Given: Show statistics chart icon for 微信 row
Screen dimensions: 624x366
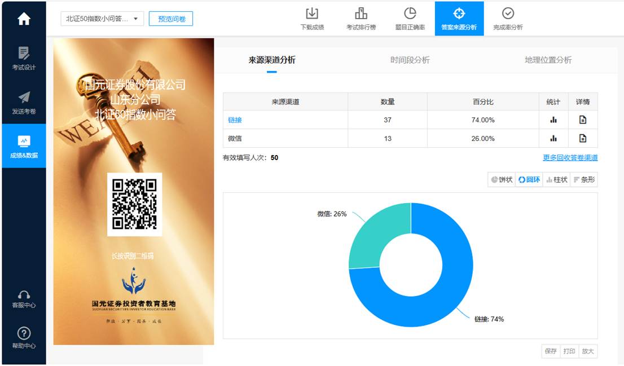Looking at the screenshot, I should click(x=553, y=138).
